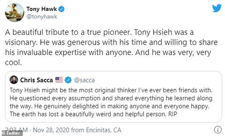Click the 2:03 AM time text
Image resolution: width=225 pixels, height=136 pixels.
(x=16, y=130)
